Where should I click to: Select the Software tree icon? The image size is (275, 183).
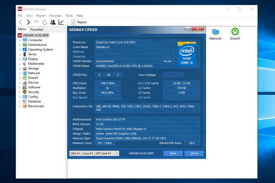pos(25,87)
